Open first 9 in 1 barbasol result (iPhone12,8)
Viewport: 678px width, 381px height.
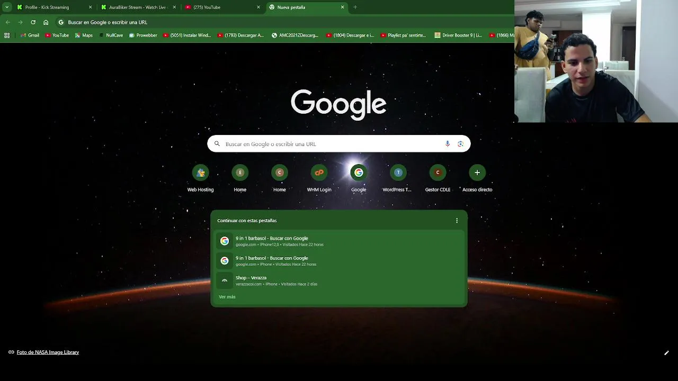coord(339,241)
